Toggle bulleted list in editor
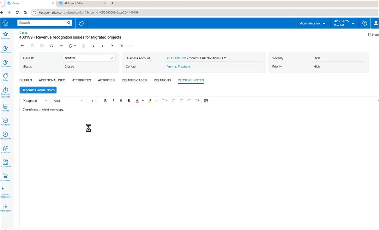Viewport: 379px width, 230px height. click(181, 101)
